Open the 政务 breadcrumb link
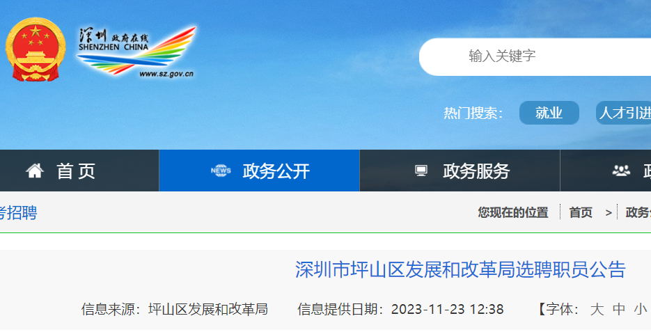Image resolution: width=651 pixels, height=332 pixels. tap(638, 212)
